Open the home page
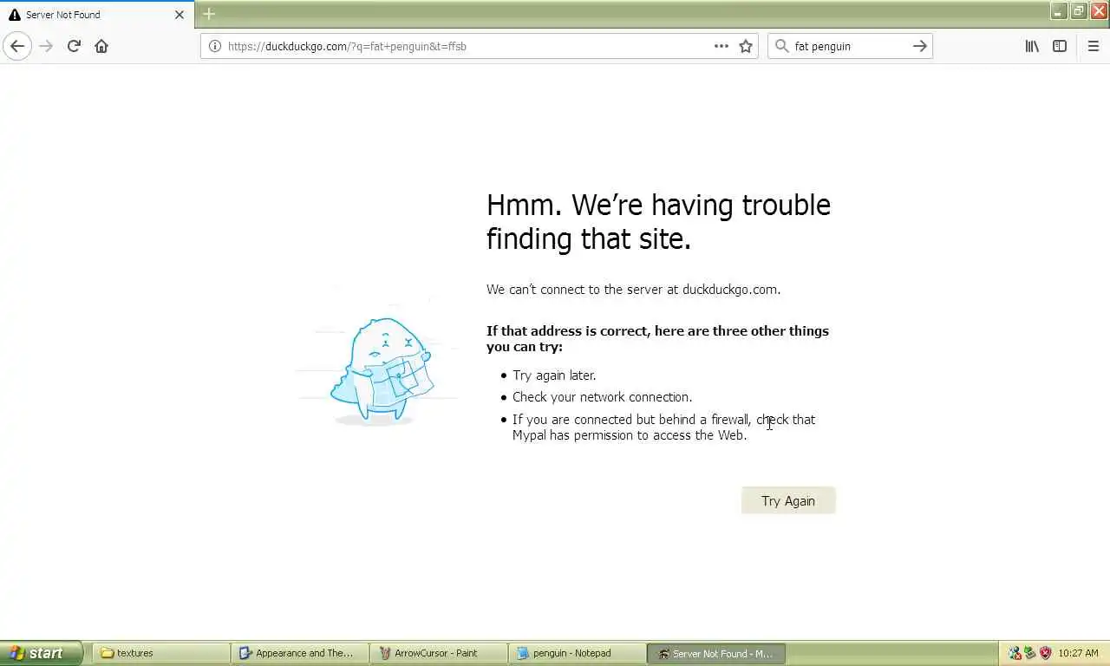 (101, 46)
